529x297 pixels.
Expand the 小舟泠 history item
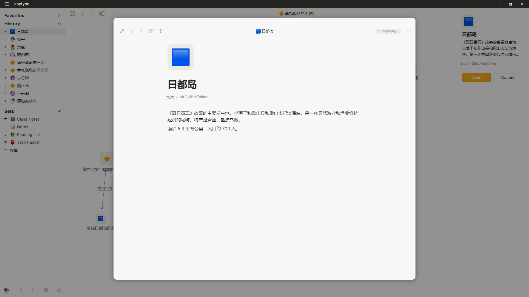pyautogui.click(x=5, y=78)
